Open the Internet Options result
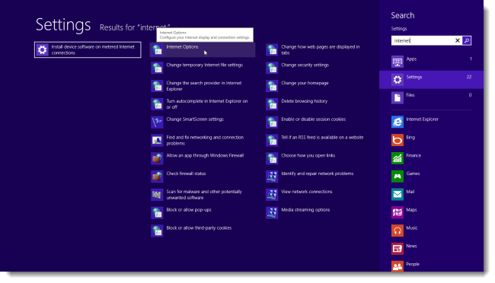 [203, 50]
